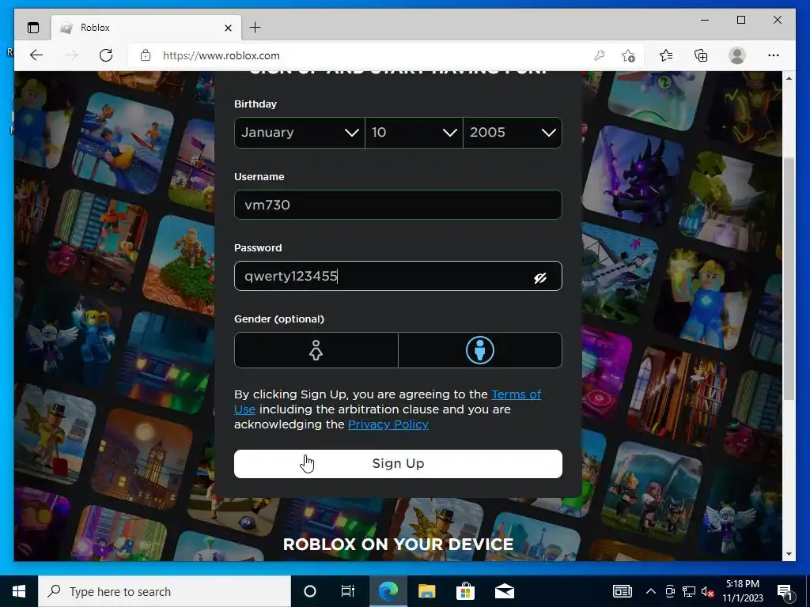Open saved password key icon in address bar
Image resolution: width=810 pixels, height=607 pixels.
(600, 55)
